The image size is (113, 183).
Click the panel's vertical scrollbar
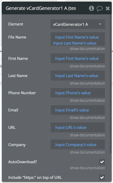pos(110,84)
